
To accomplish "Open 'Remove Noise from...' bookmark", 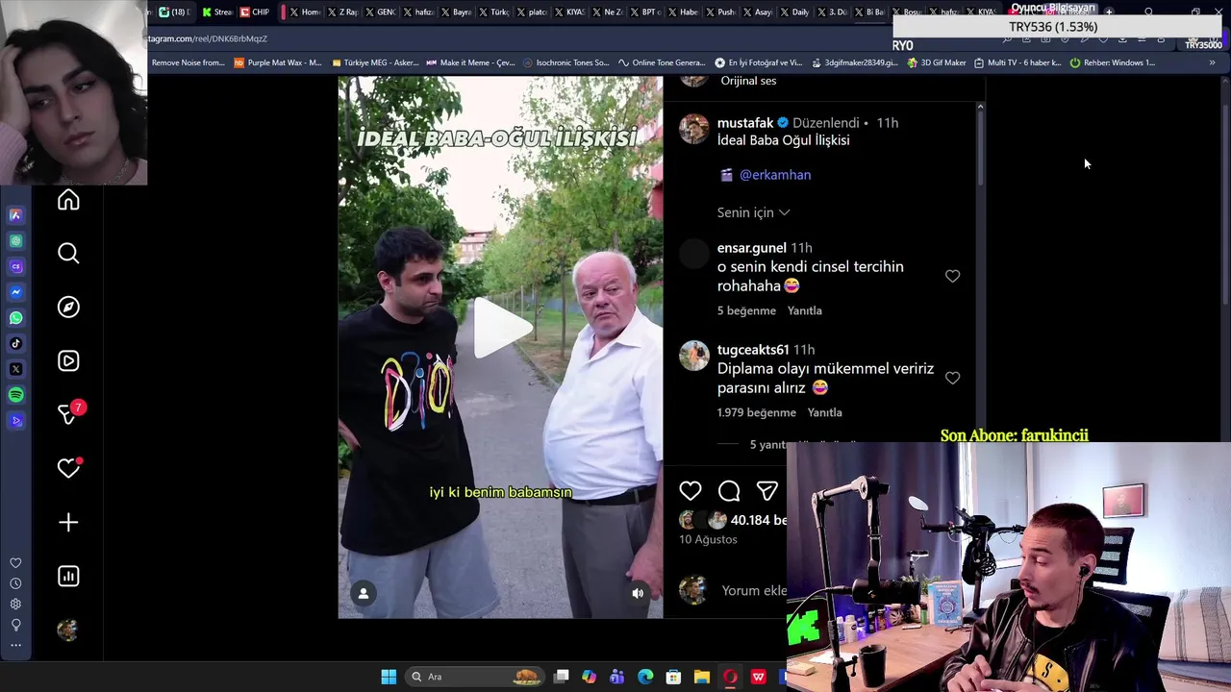I will pos(188,62).
